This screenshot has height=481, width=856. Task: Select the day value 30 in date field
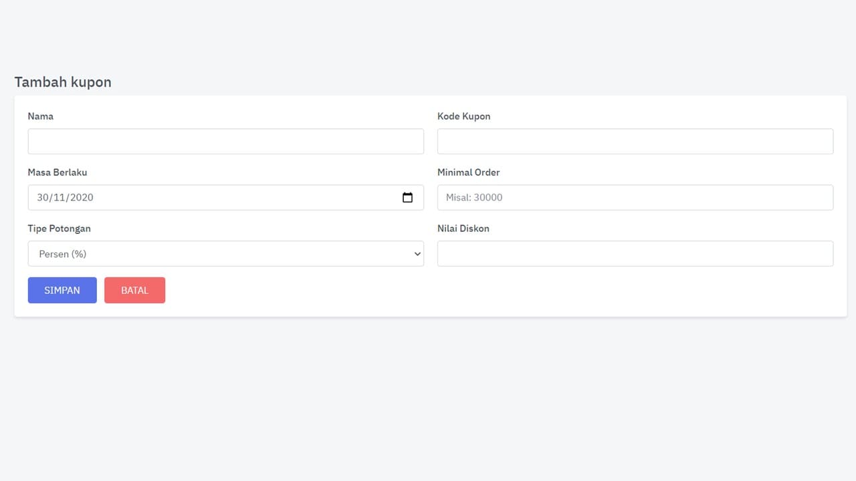43,198
